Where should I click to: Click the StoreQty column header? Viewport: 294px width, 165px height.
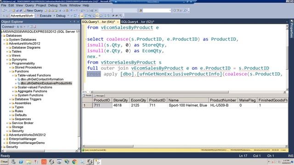pos(120,100)
